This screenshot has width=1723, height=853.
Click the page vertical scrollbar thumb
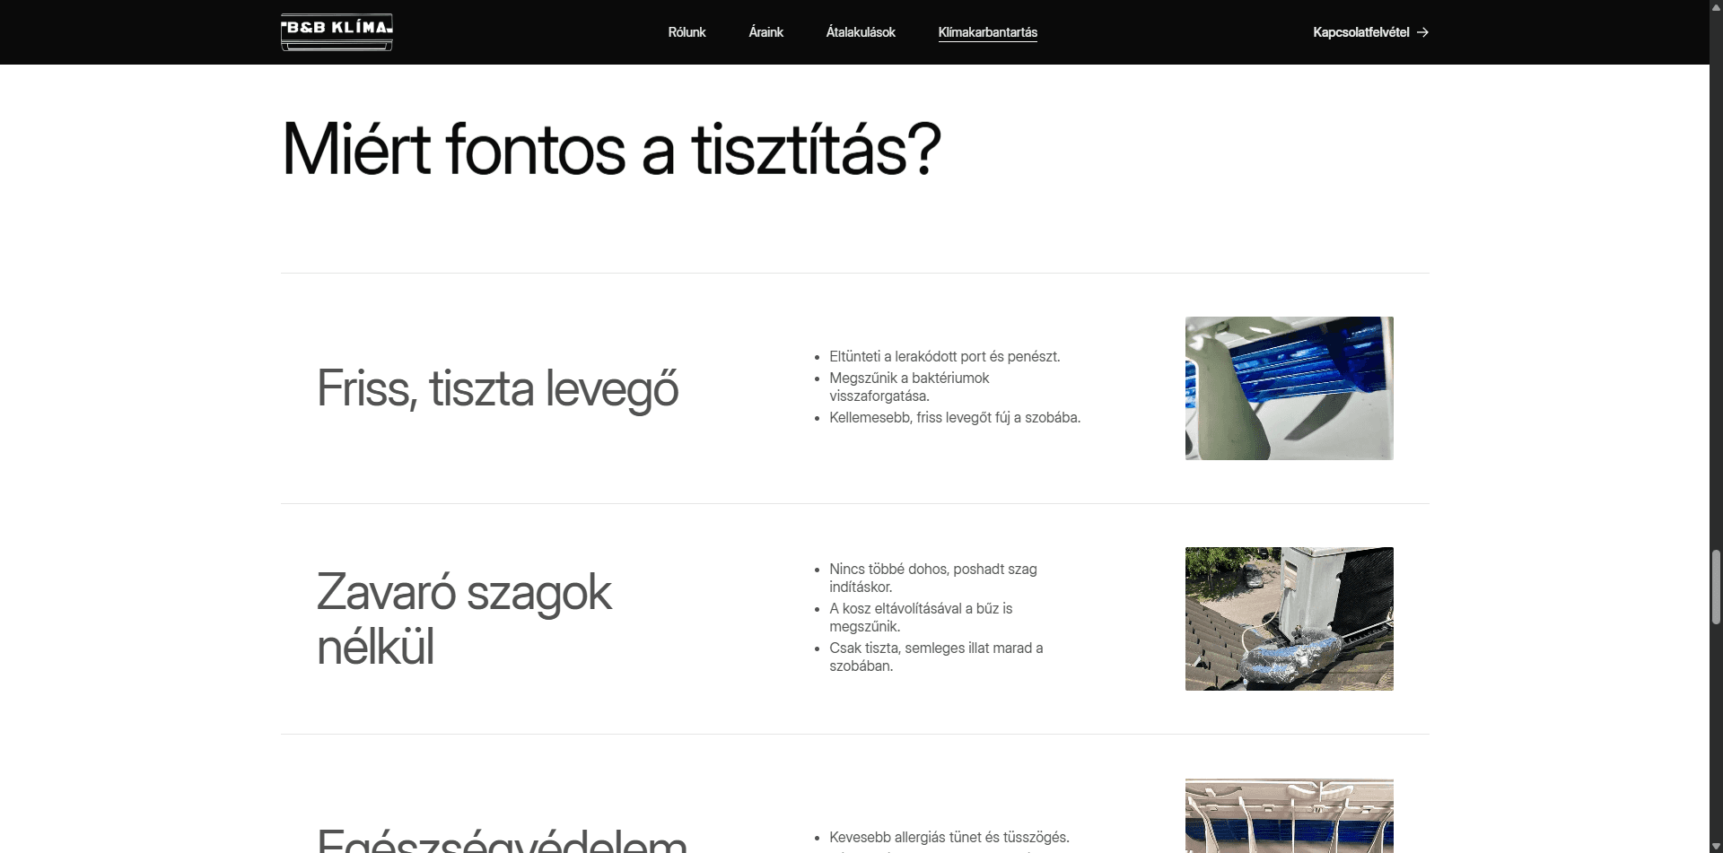click(x=1716, y=587)
